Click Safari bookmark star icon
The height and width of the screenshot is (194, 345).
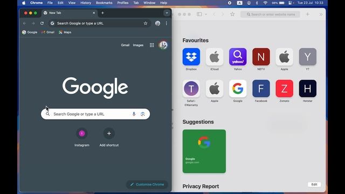pyautogui.click(x=232, y=15)
